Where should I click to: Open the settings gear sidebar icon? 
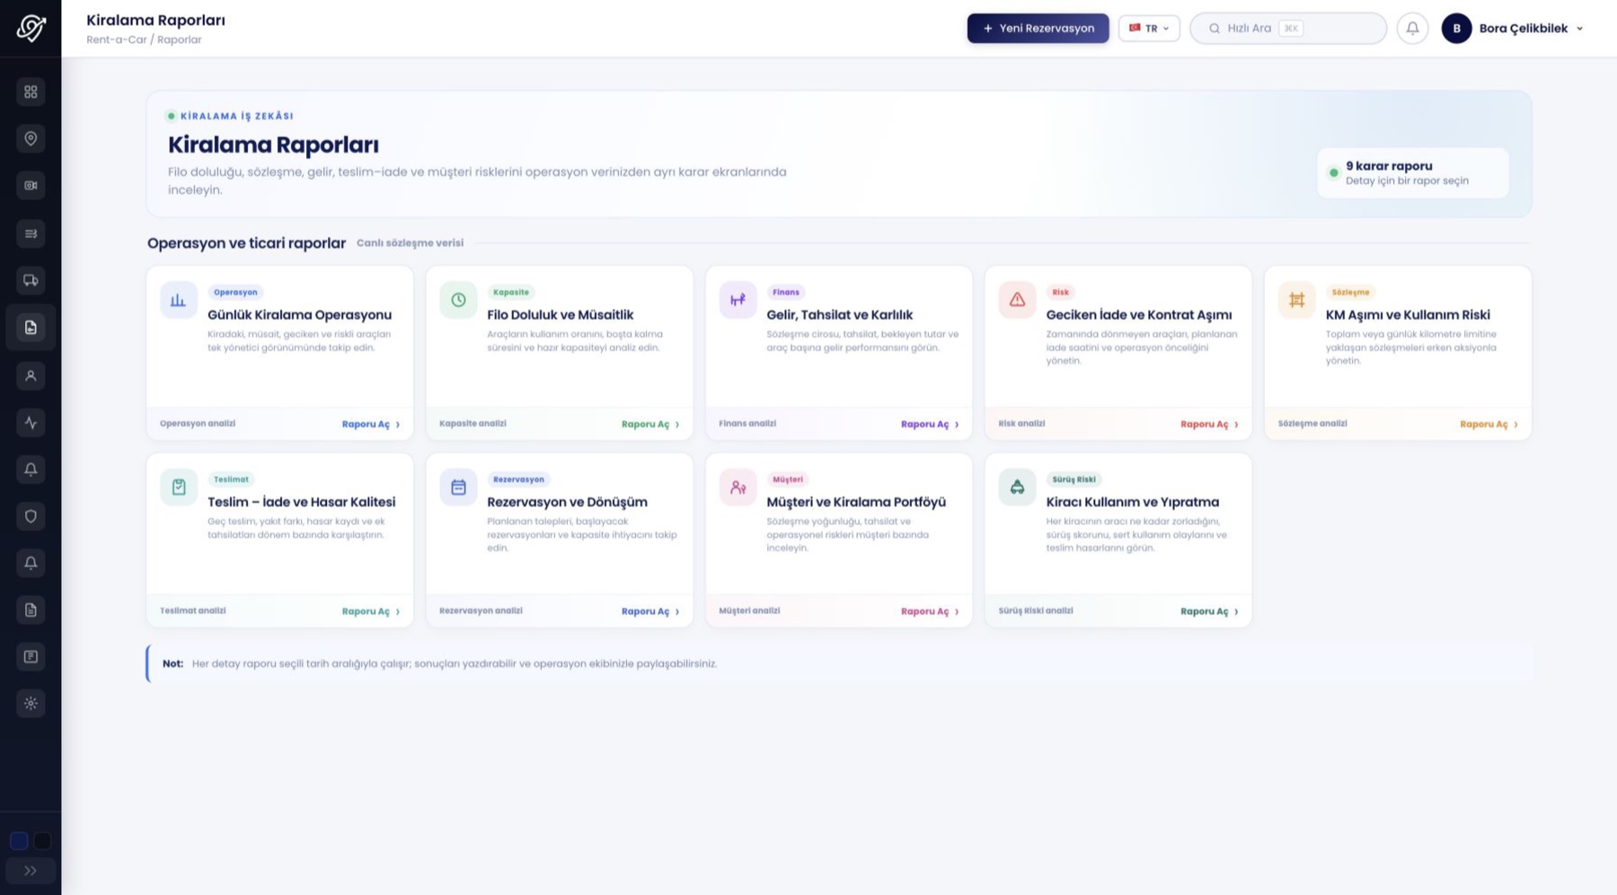point(31,703)
